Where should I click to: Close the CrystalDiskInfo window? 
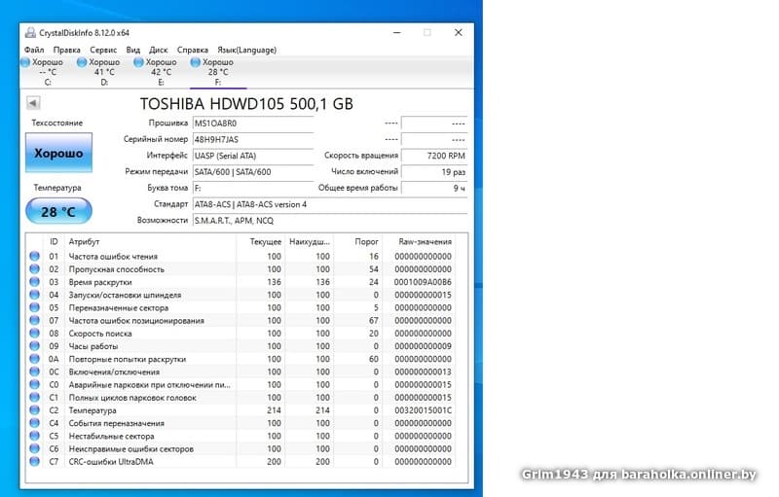pyautogui.click(x=458, y=32)
